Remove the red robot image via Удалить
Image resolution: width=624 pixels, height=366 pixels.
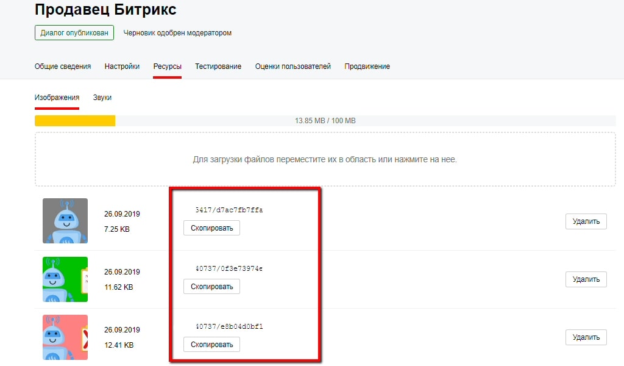pos(585,337)
